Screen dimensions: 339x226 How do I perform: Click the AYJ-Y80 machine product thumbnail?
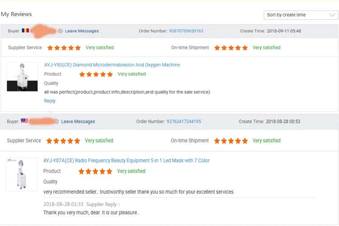pyautogui.click(x=22, y=77)
